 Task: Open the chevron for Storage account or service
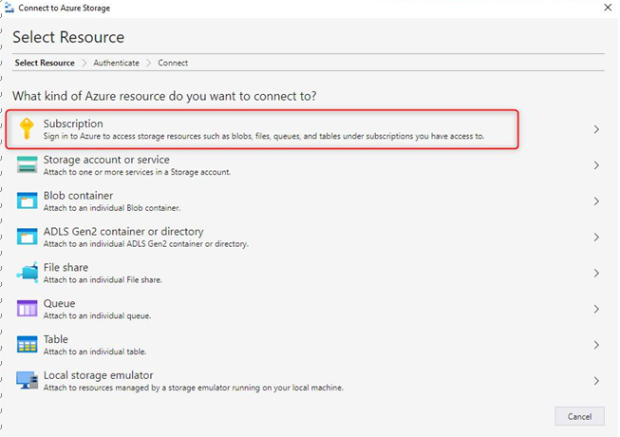pos(596,165)
